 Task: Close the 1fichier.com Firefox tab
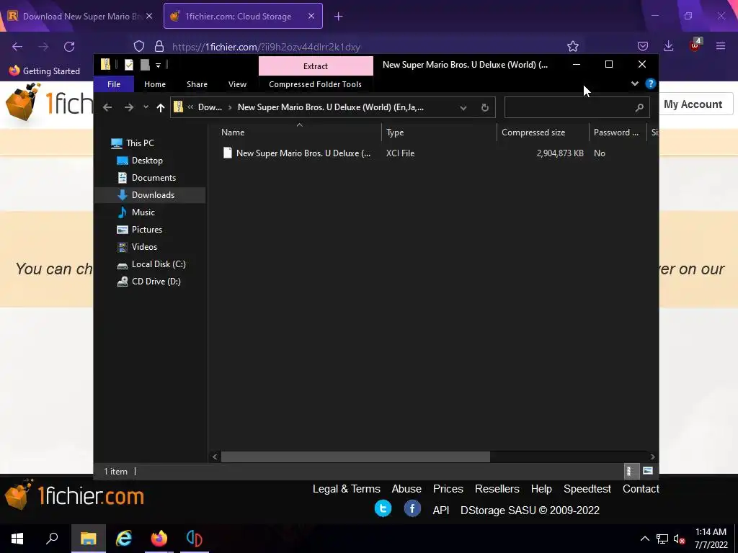pyautogui.click(x=311, y=16)
